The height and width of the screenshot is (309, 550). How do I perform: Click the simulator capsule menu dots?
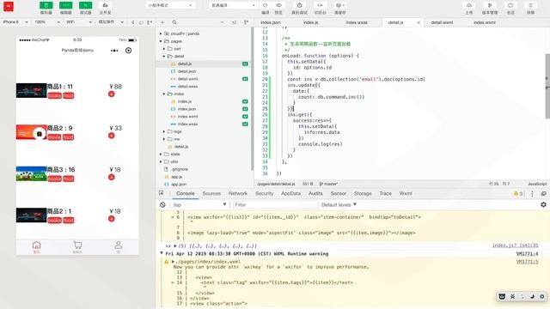coord(114,51)
